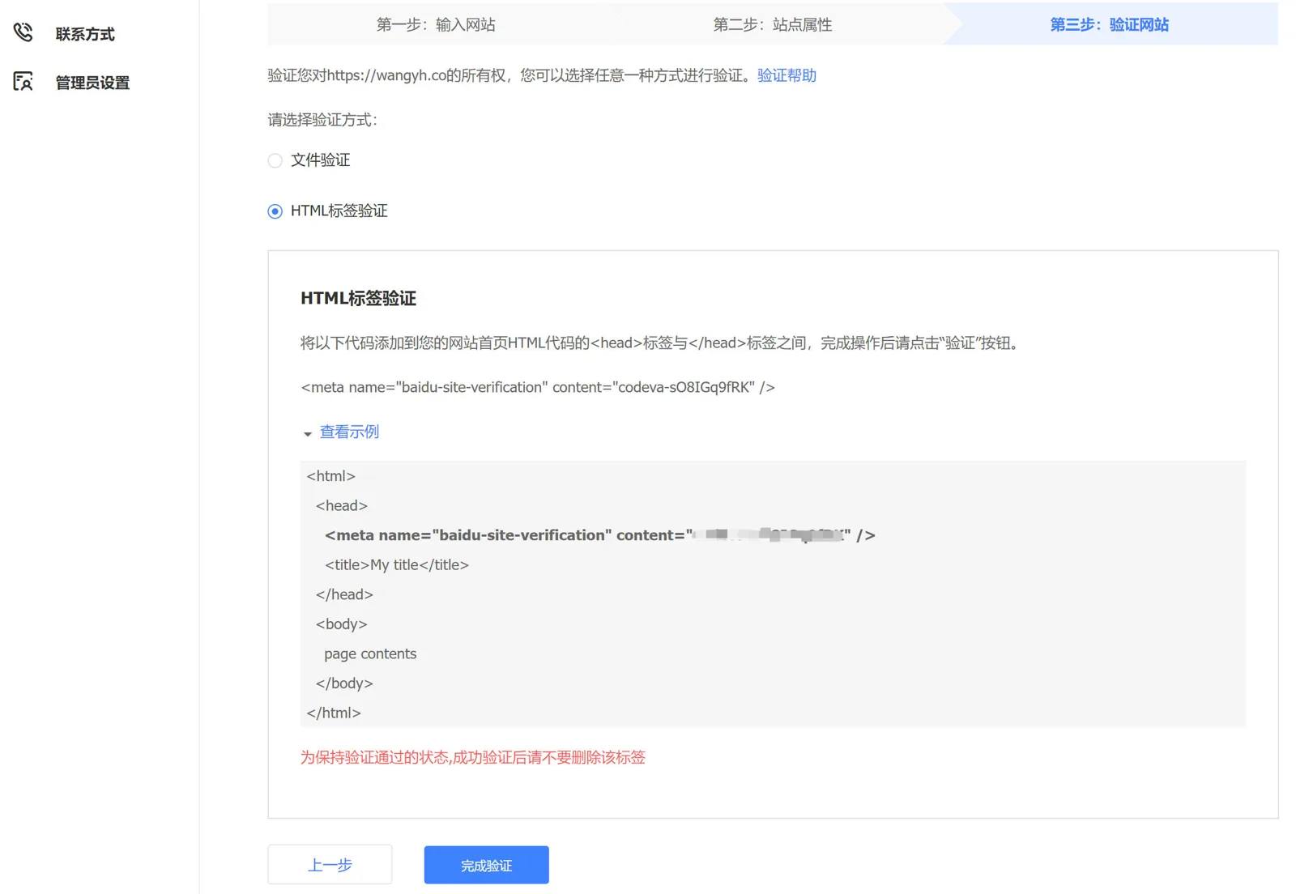1296x894 pixels.
Task: Click the bold meta line in example code
Action: click(x=599, y=535)
